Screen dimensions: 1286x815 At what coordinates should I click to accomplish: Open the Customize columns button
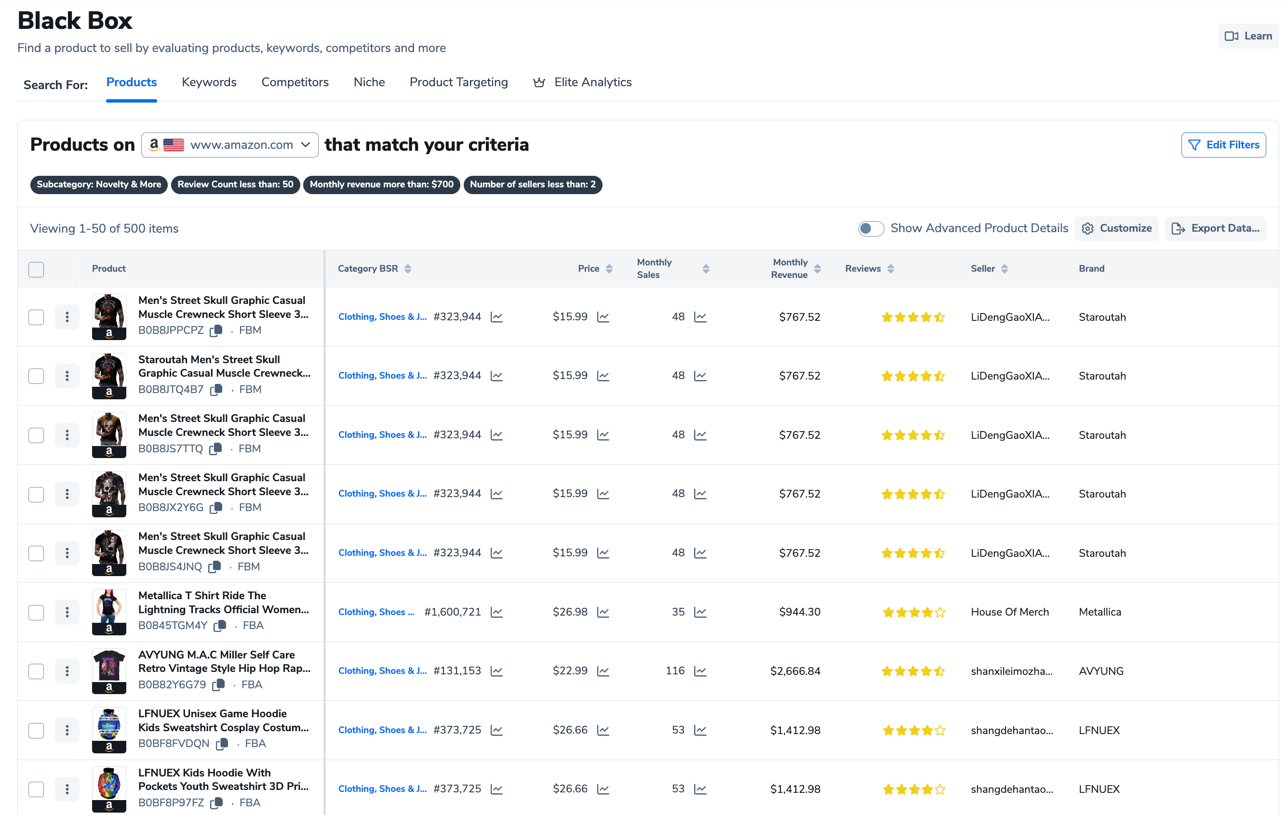[1116, 228]
